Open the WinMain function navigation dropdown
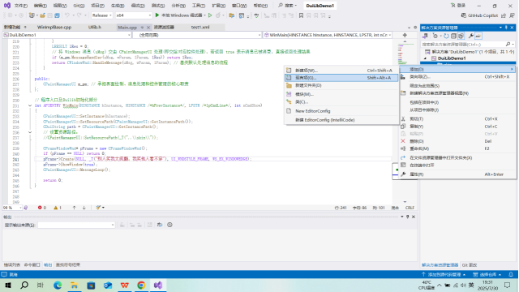Image resolution: width=519 pixels, height=292 pixels. (x=328, y=35)
